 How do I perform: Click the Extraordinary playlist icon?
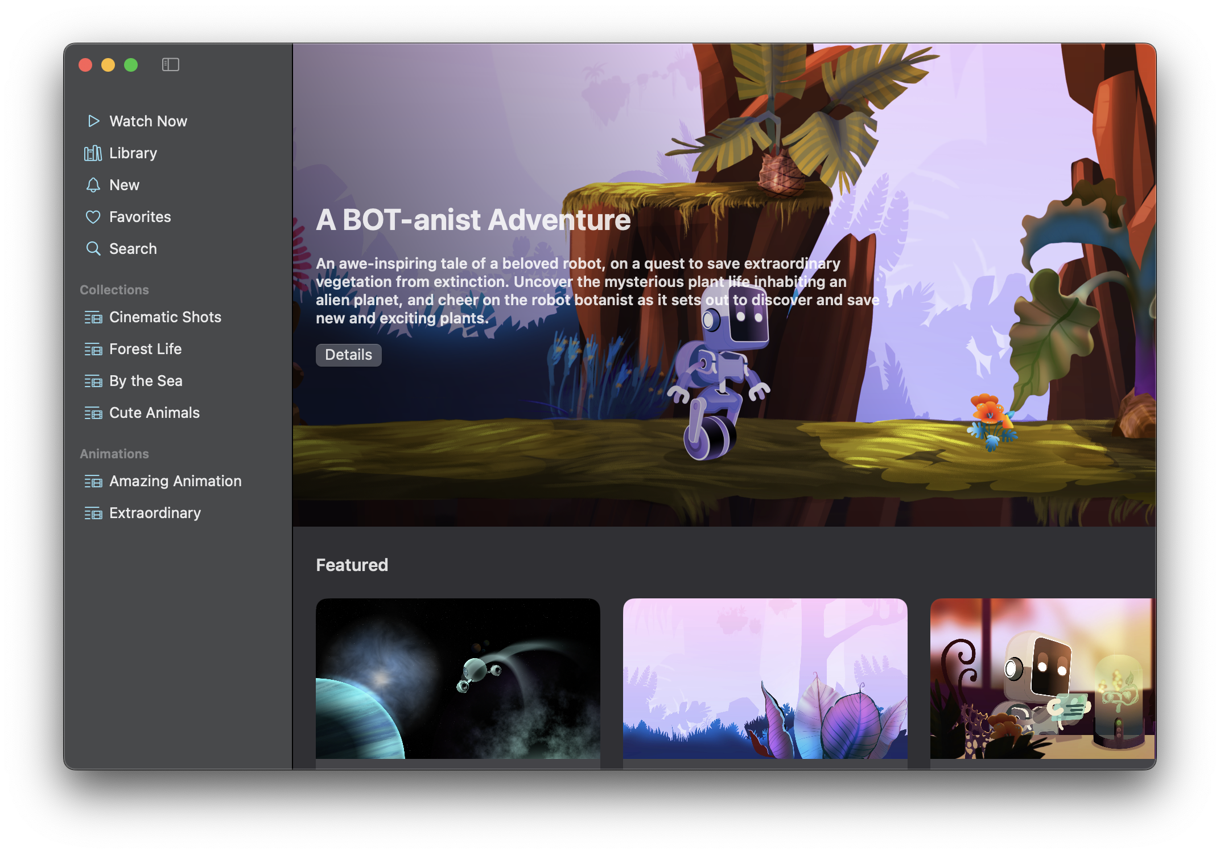coord(93,514)
